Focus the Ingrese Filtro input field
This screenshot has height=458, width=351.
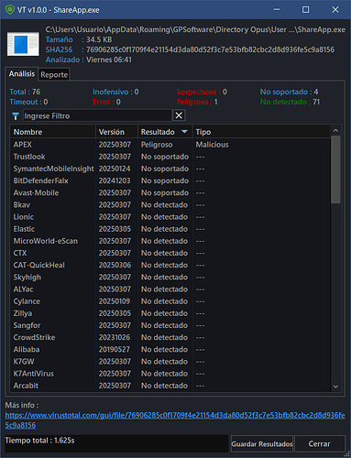tap(97, 116)
